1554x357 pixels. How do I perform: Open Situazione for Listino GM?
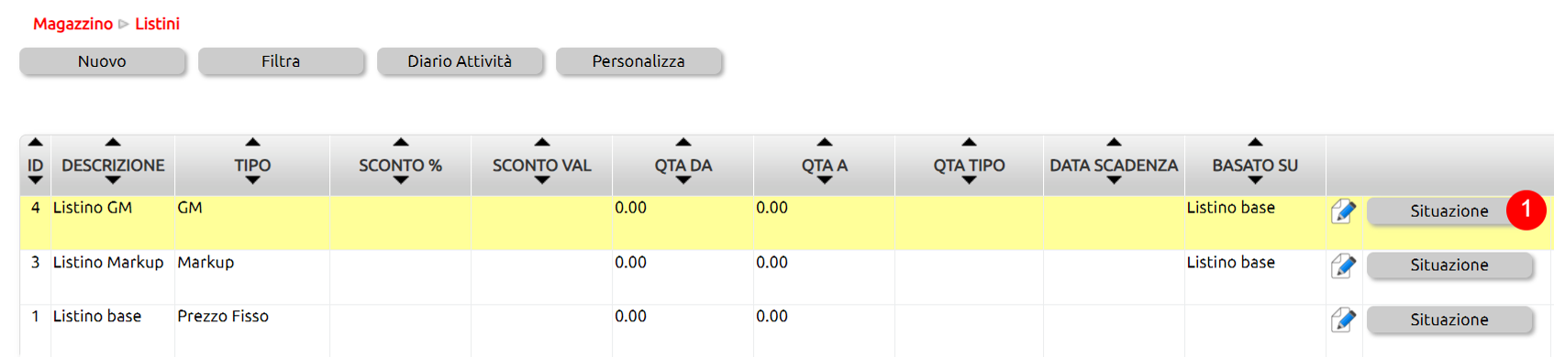[1449, 211]
